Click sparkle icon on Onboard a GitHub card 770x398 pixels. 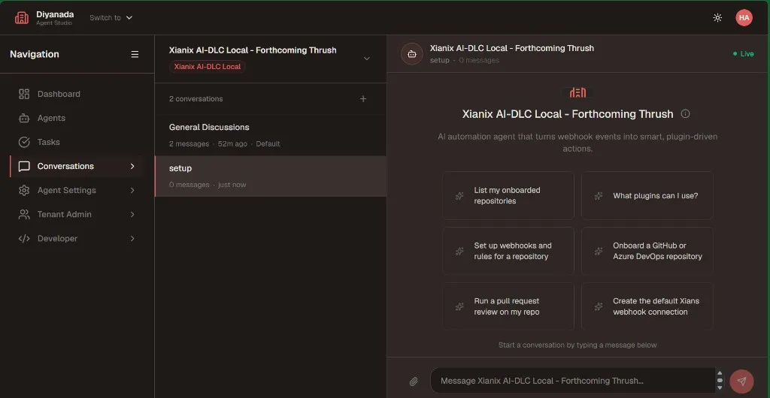click(x=598, y=252)
